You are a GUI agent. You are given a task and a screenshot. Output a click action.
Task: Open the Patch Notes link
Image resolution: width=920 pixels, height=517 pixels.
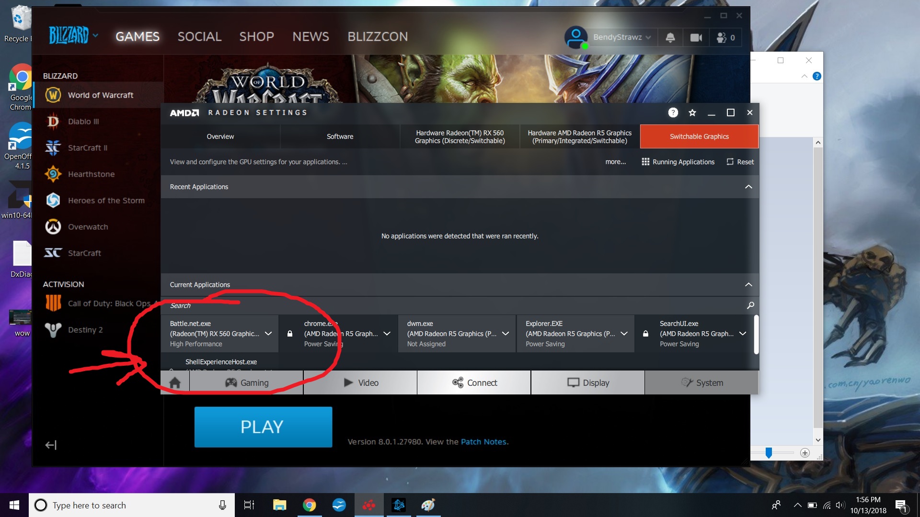coord(483,442)
